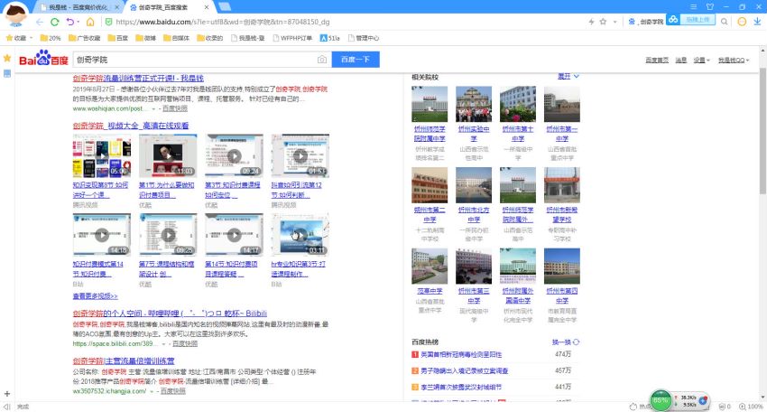Click the zoom 100% indicator in status bar

751,407
